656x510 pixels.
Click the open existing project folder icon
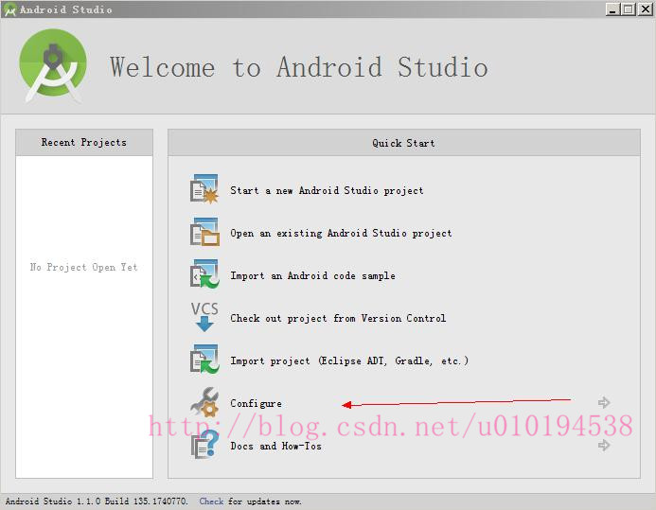[x=204, y=232]
